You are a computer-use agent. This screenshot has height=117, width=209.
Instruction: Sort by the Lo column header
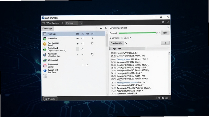(92, 34)
